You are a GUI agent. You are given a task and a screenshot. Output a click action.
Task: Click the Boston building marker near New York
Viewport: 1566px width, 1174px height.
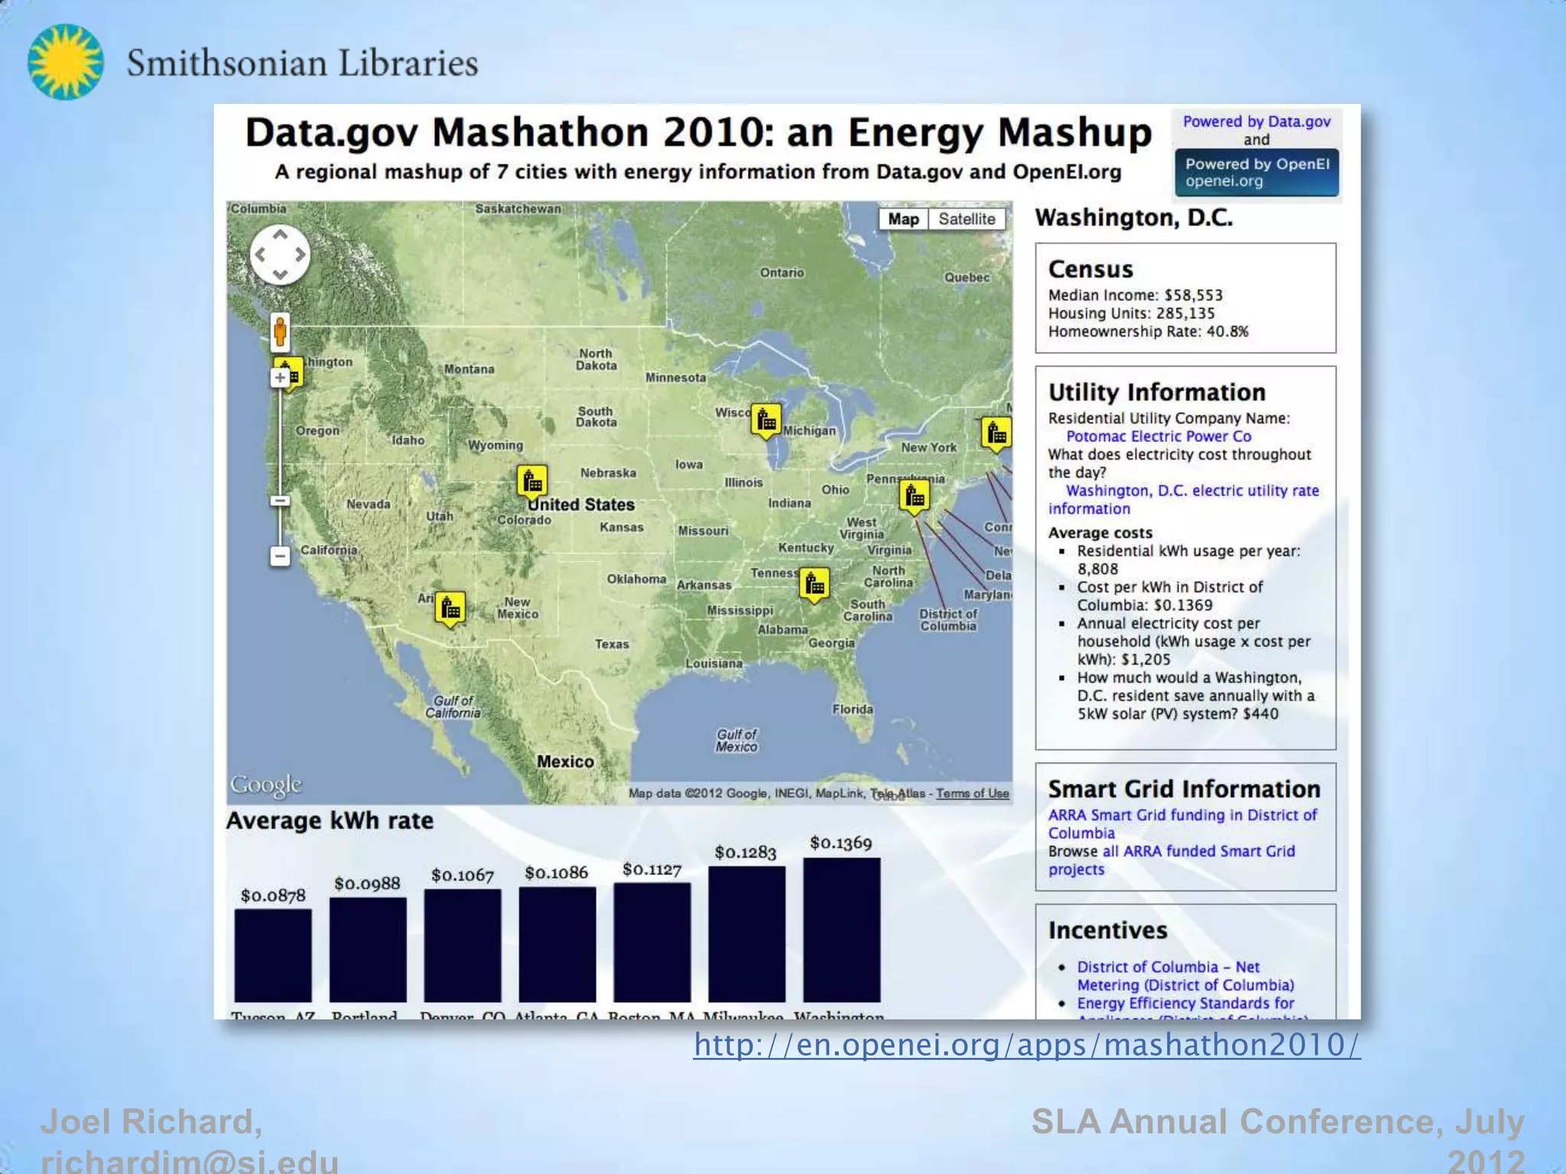tap(996, 434)
